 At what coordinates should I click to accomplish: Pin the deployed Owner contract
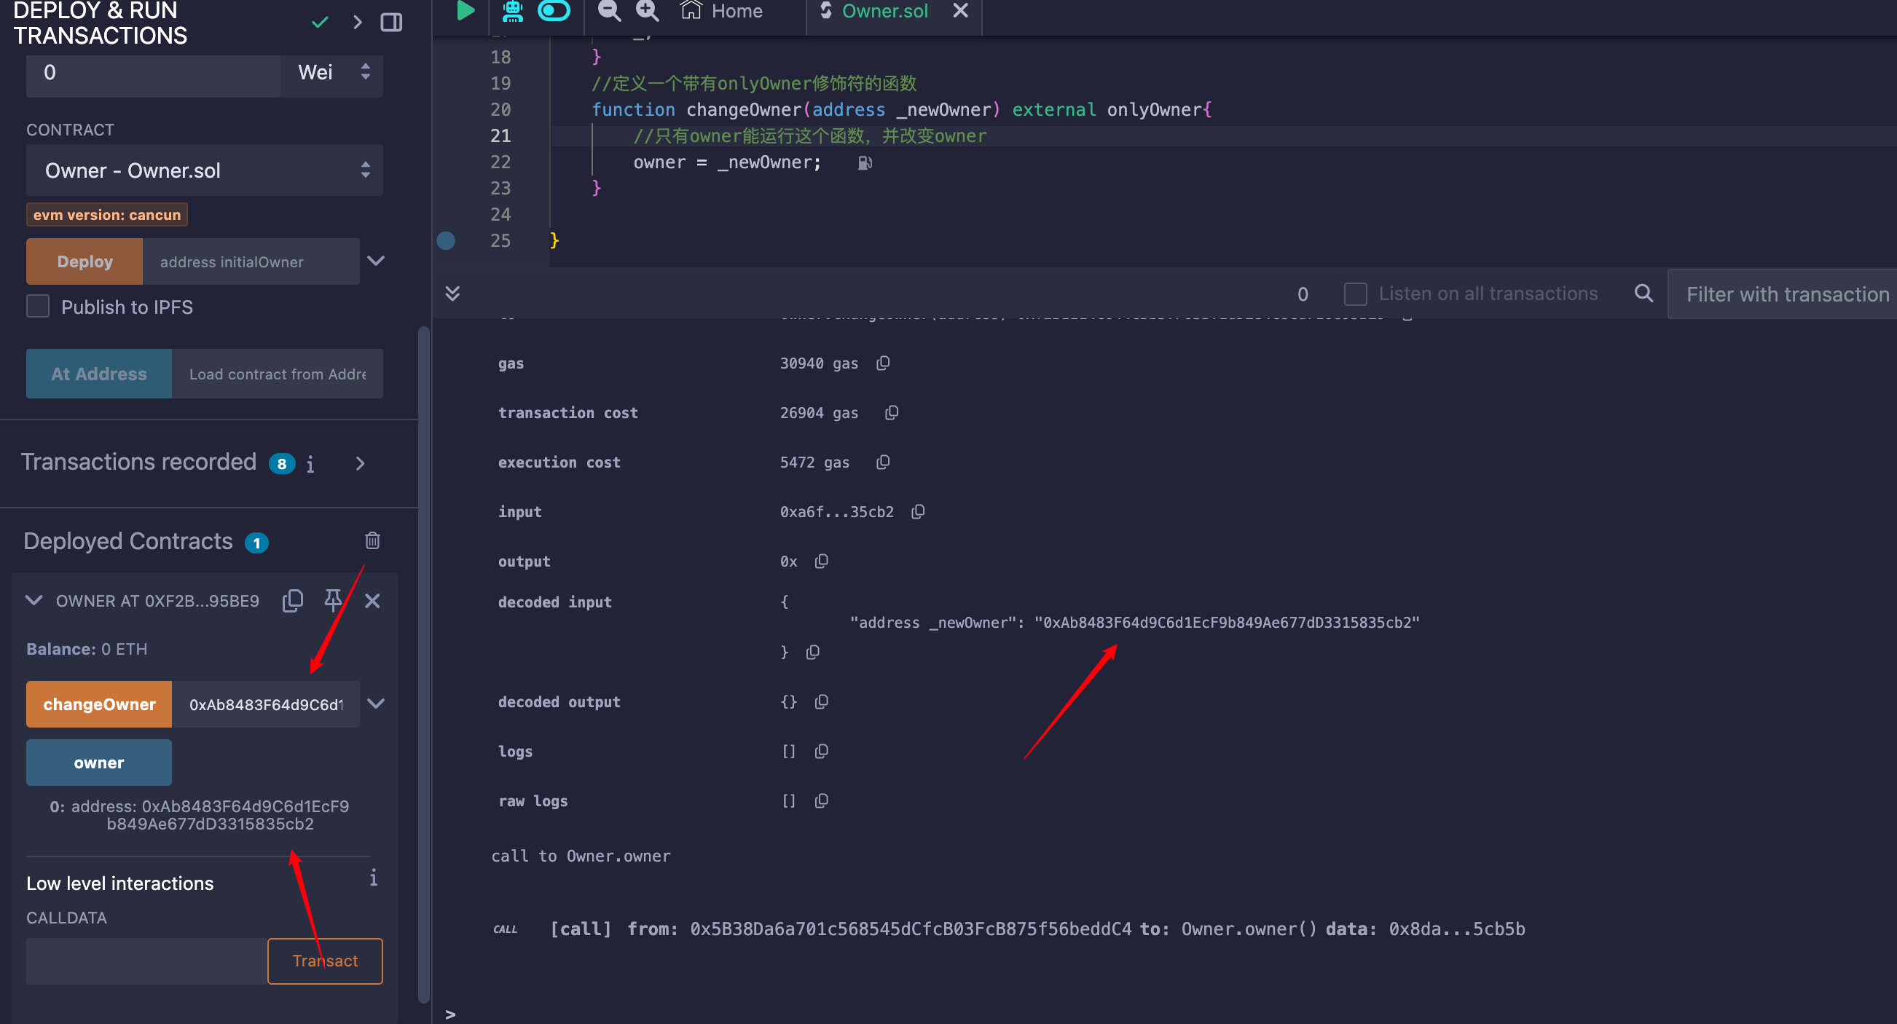[333, 600]
